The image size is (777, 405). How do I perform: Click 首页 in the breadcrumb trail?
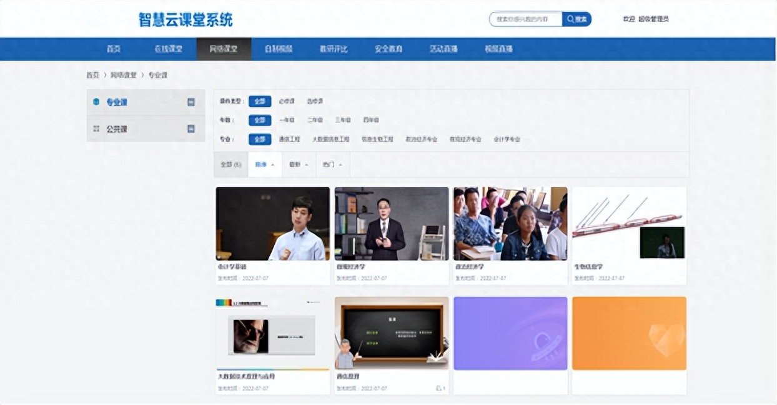click(92, 75)
